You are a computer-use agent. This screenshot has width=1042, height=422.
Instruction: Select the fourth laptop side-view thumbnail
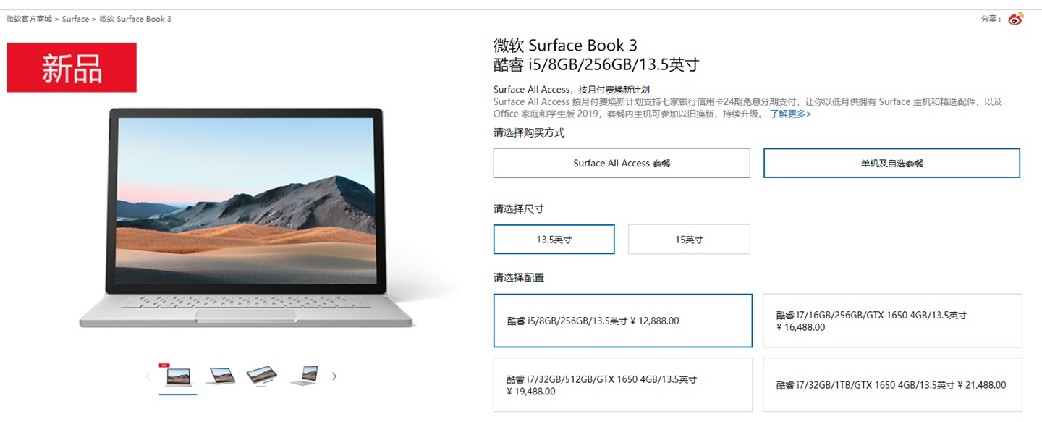pos(305,376)
